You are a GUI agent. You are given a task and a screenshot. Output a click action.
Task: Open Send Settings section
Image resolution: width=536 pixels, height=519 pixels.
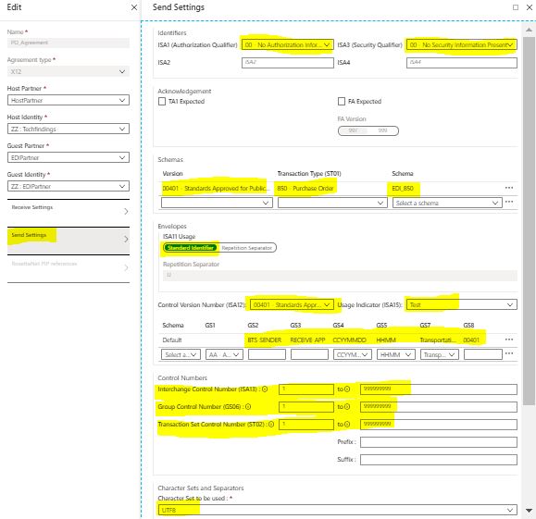coord(69,241)
